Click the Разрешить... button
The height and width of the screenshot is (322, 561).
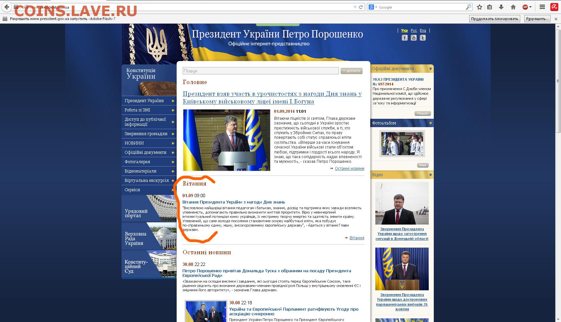click(x=537, y=19)
